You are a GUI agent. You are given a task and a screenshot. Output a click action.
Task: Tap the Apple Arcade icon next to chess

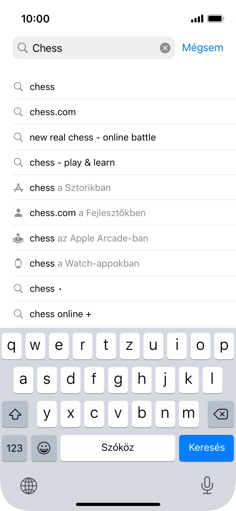click(x=18, y=238)
